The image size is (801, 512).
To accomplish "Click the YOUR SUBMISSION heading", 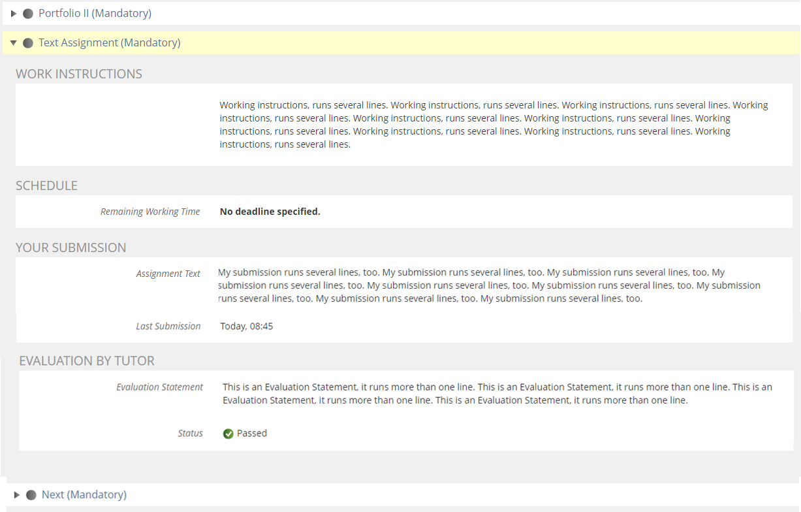I will (x=71, y=248).
